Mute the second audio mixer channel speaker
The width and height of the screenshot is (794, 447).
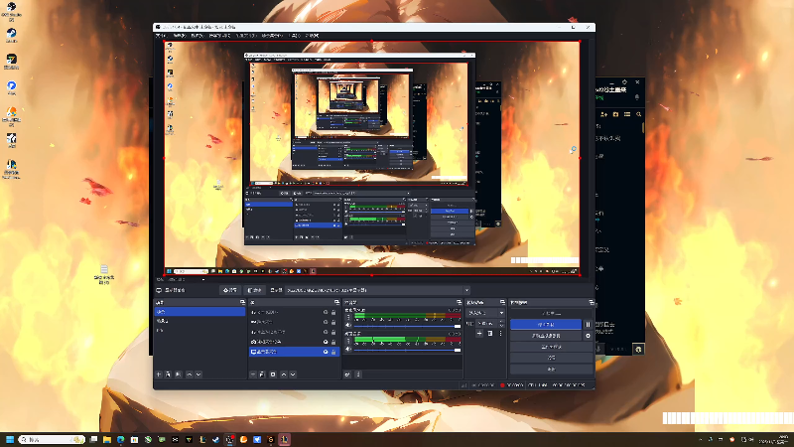pyautogui.click(x=348, y=350)
